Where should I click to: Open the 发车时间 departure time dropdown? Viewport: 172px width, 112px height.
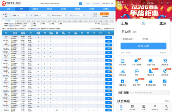106,24
